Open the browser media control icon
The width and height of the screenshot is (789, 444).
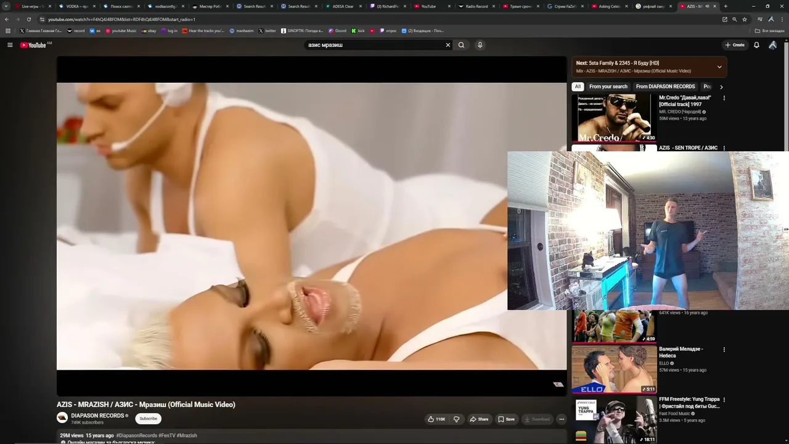761,19
